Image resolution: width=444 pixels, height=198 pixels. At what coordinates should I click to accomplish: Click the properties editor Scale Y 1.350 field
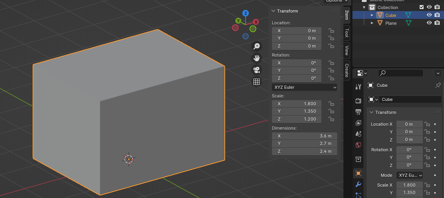(409, 192)
